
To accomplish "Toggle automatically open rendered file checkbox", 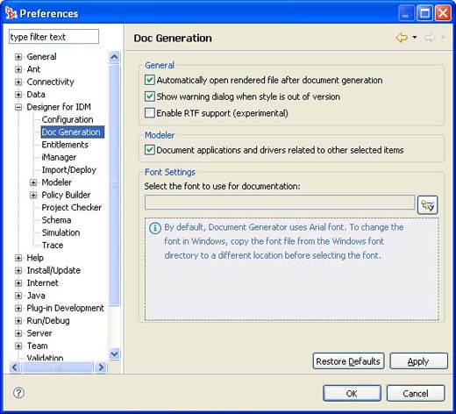I will [x=150, y=80].
